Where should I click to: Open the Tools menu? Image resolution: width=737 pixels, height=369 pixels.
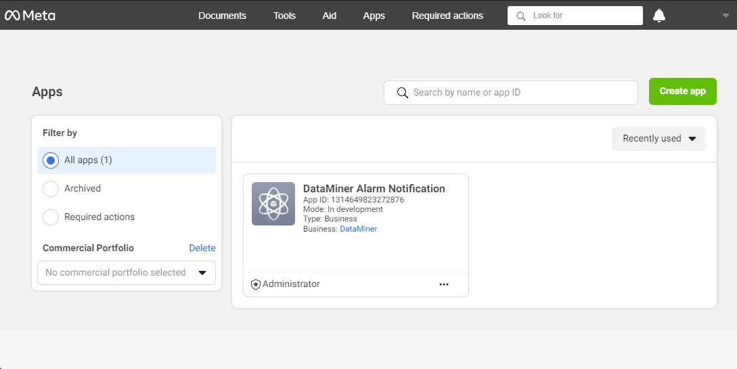284,16
